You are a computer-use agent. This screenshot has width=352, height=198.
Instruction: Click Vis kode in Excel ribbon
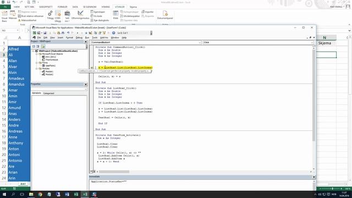[x=97, y=16]
